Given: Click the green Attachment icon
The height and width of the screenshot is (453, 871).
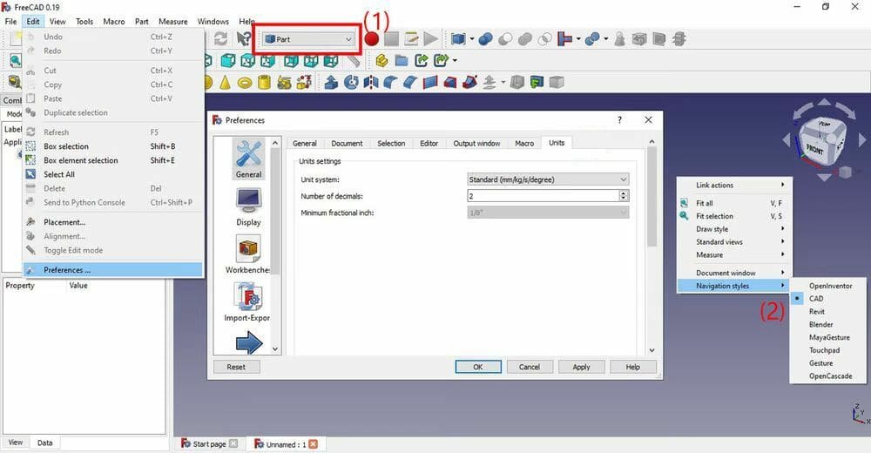Looking at the screenshot, I should click(537, 82).
